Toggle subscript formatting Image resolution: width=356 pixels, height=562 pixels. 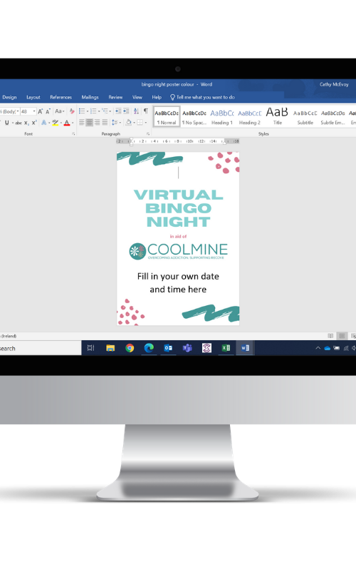(26, 123)
